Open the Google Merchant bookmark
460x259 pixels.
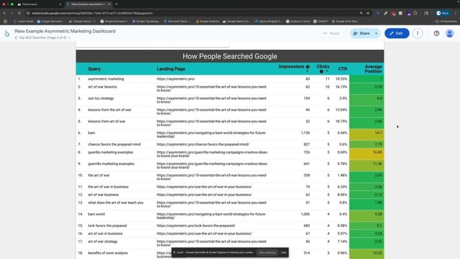pyautogui.click(x=50, y=21)
